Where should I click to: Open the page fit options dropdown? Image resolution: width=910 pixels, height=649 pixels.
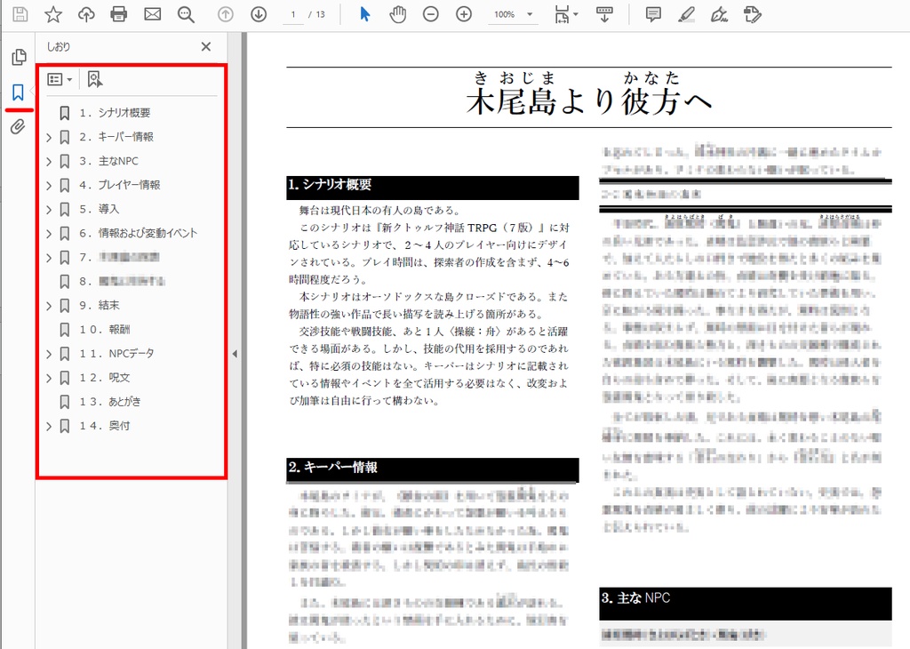point(566,14)
